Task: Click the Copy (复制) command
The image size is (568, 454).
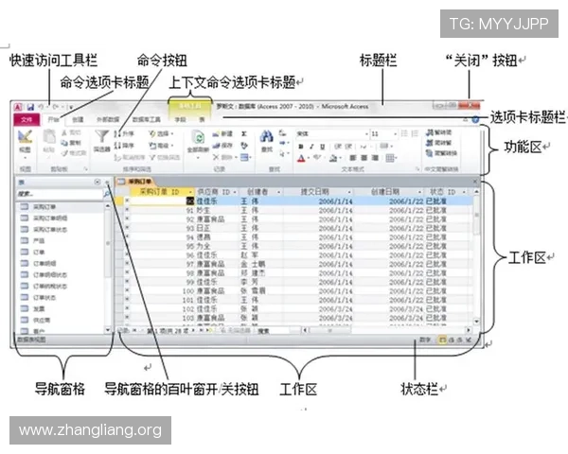Action: point(71,143)
